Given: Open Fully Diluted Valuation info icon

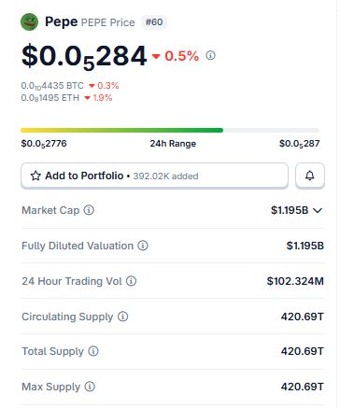Looking at the screenshot, I should pyautogui.click(x=143, y=246).
